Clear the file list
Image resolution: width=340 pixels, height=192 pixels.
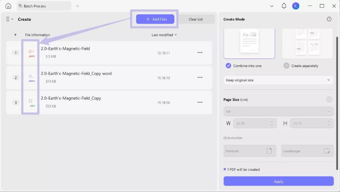[196, 19]
